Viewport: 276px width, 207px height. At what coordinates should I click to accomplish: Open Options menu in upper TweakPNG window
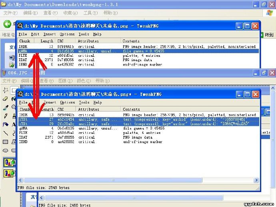click(67, 34)
